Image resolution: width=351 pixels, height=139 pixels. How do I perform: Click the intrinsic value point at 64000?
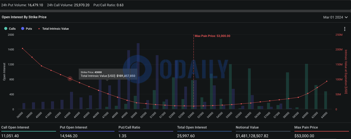coord(326,81)
